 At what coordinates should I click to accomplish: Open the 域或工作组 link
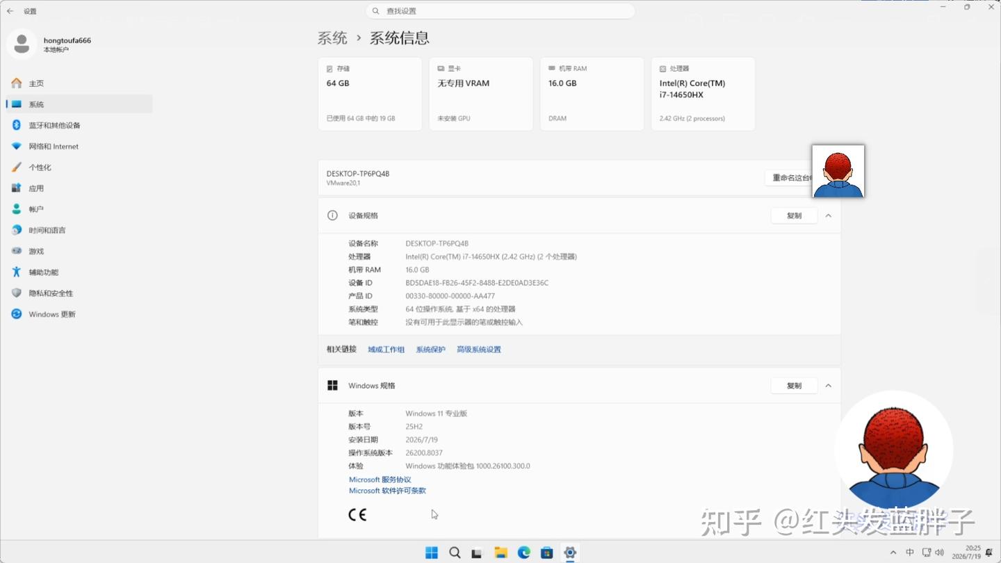click(386, 350)
